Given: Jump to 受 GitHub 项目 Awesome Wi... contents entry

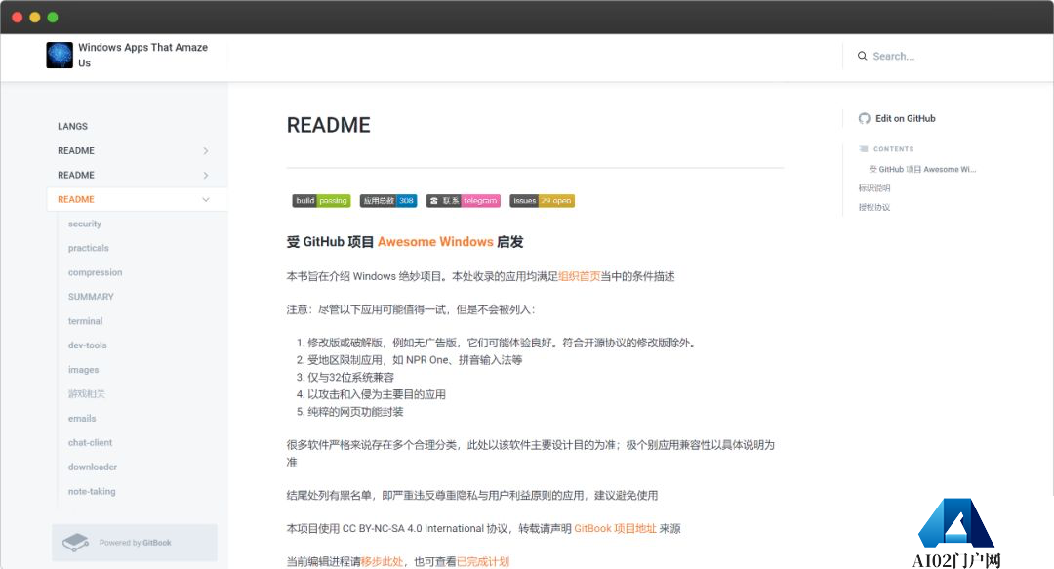Looking at the screenshot, I should pyautogui.click(x=921, y=169).
